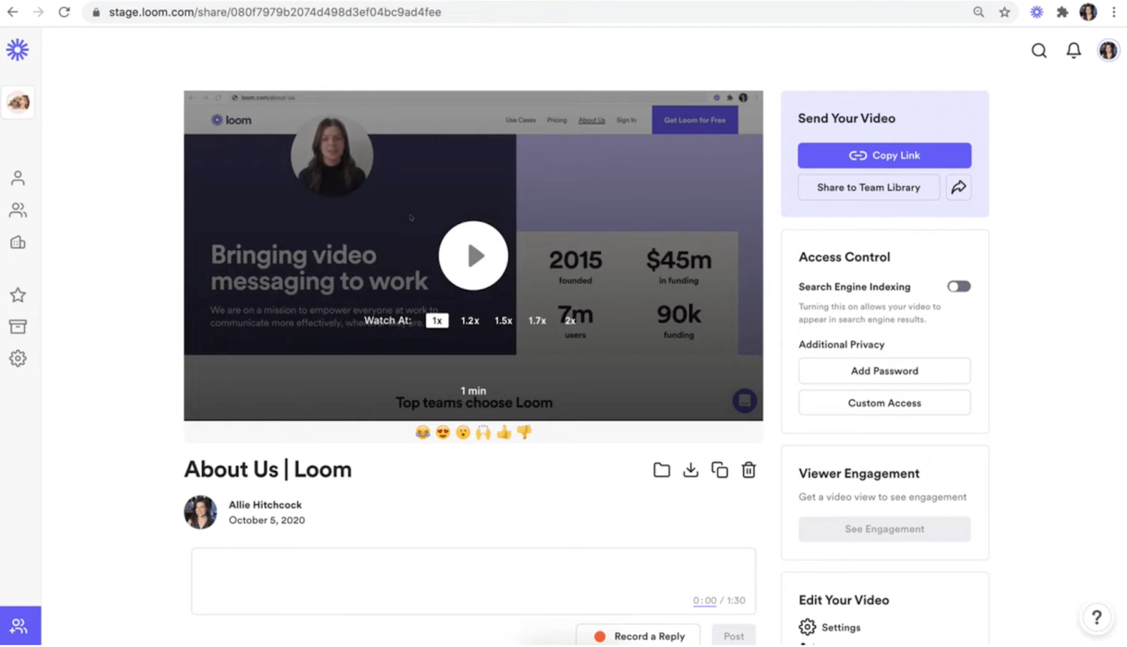Screen dimensions: 1127x647
Task: Open the building icon in the left sidebar
Action: click(18, 242)
